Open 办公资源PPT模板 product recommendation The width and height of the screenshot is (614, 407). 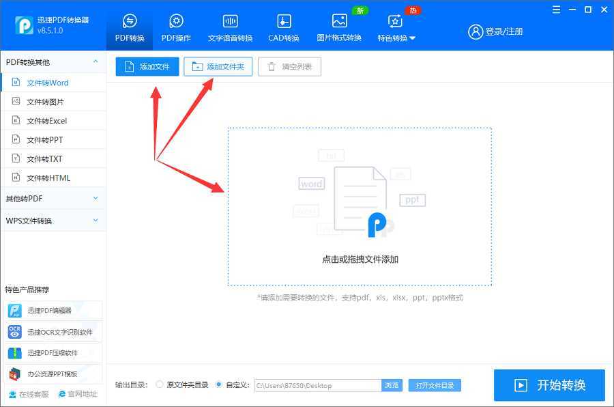pos(54,374)
